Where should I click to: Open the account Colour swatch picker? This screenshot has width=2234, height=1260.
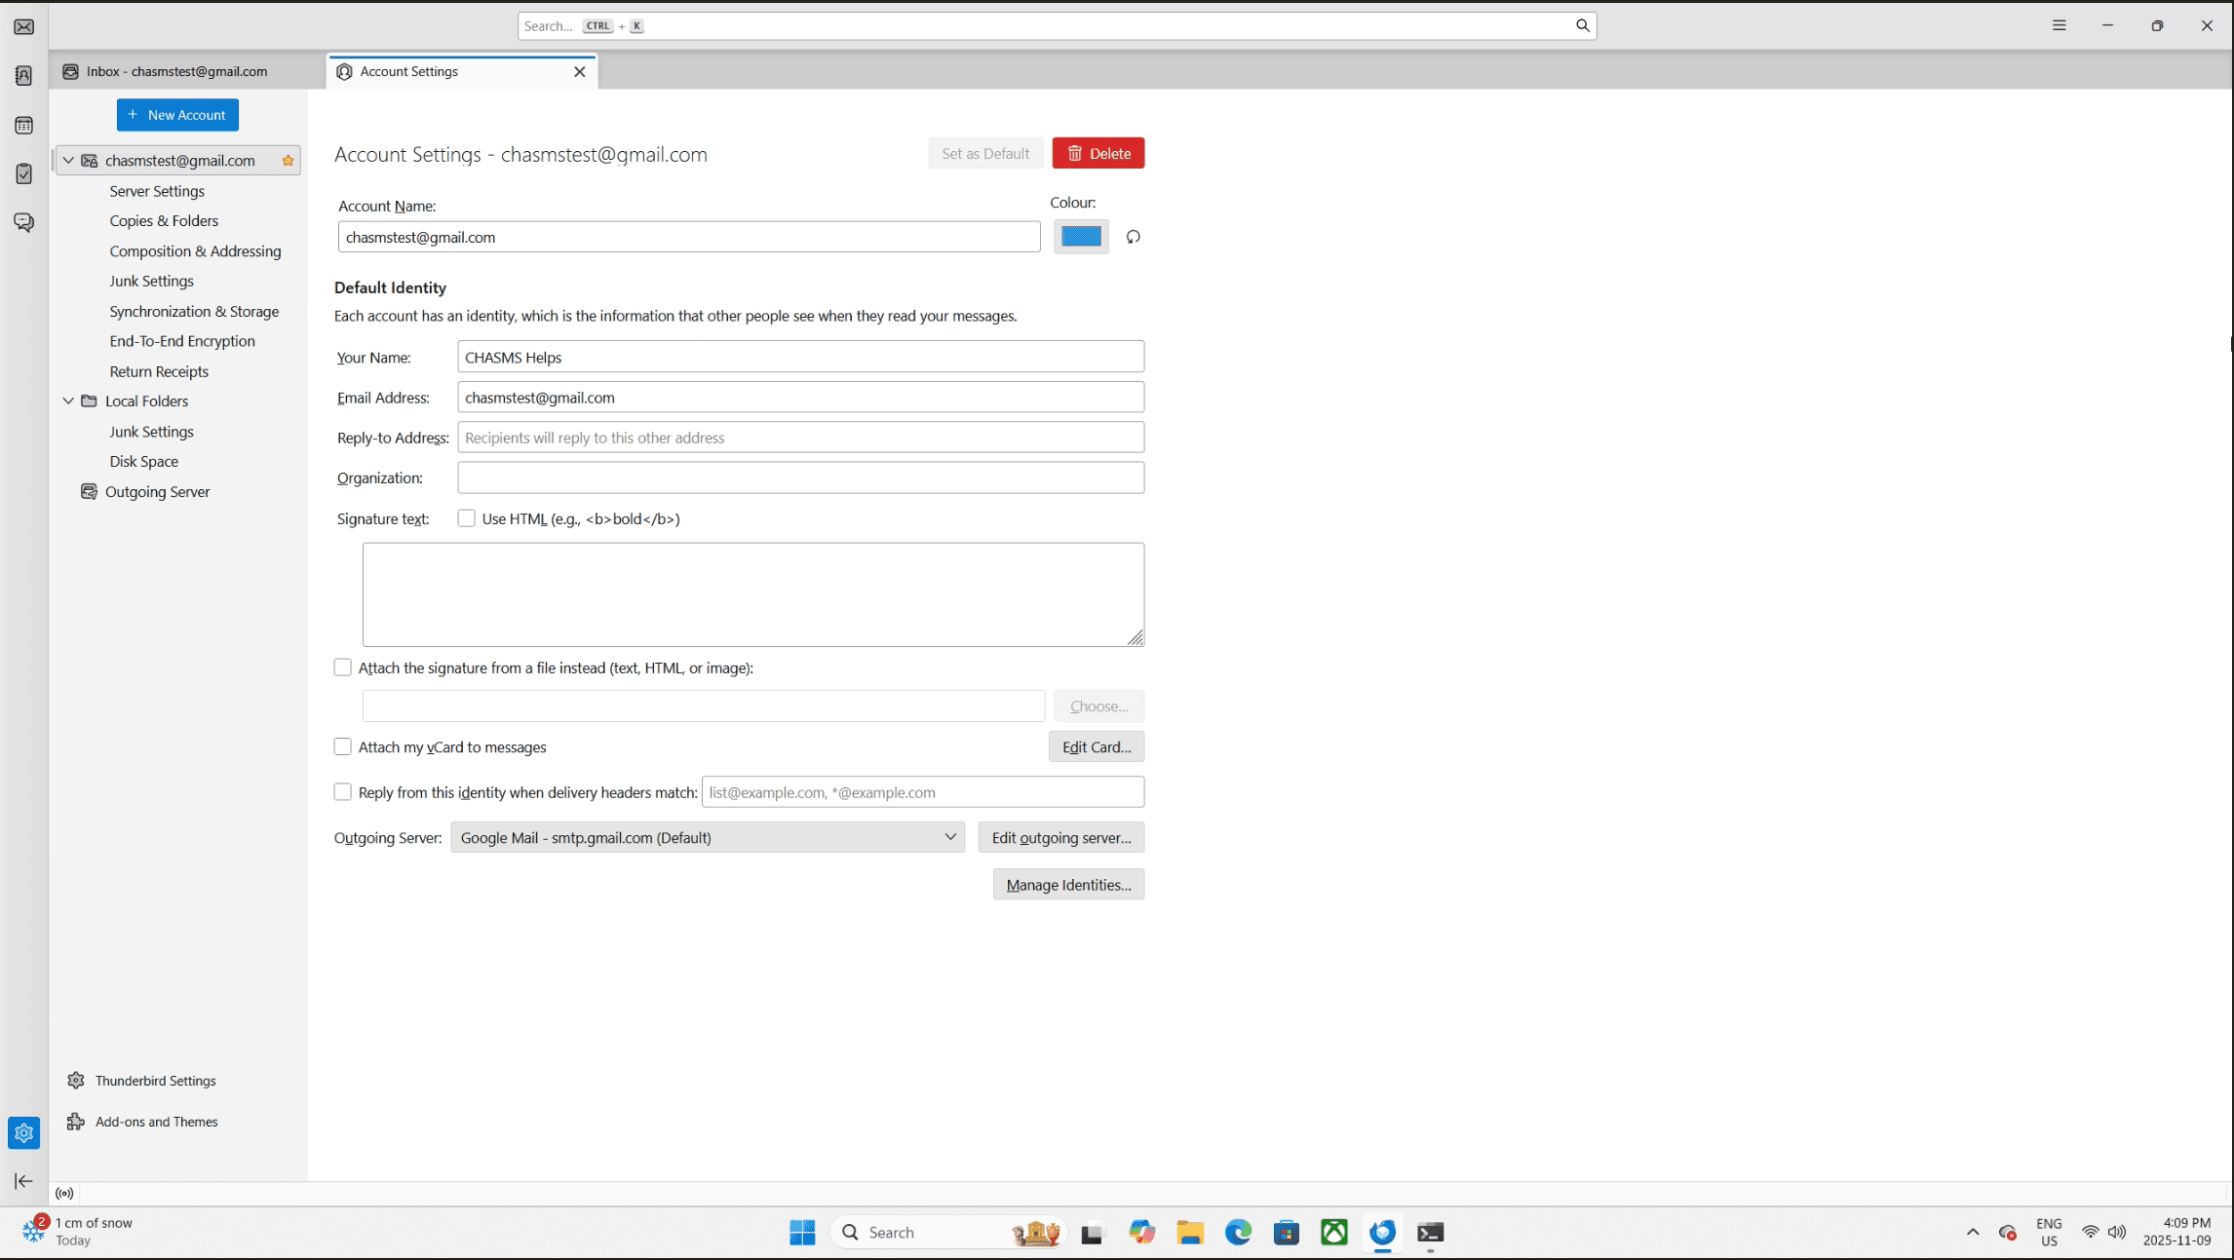(x=1080, y=237)
